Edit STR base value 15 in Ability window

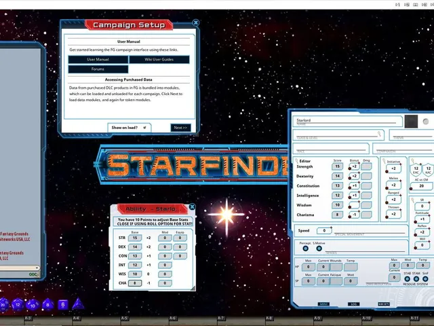pos(135,238)
